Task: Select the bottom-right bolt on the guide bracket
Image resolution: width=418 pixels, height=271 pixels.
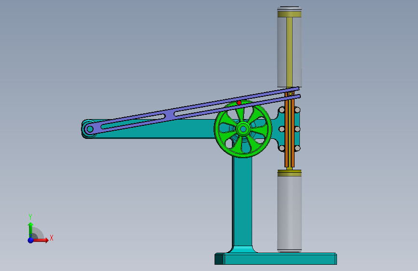Action: pos(297,148)
